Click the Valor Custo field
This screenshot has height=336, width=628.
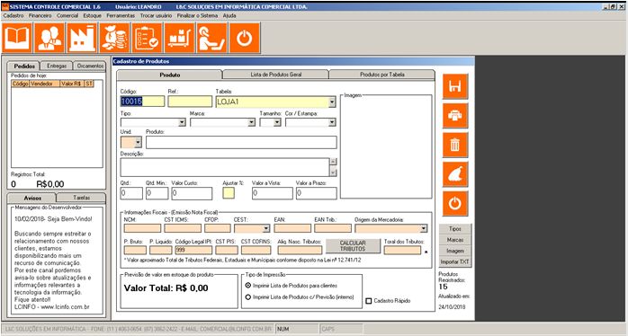pos(192,193)
